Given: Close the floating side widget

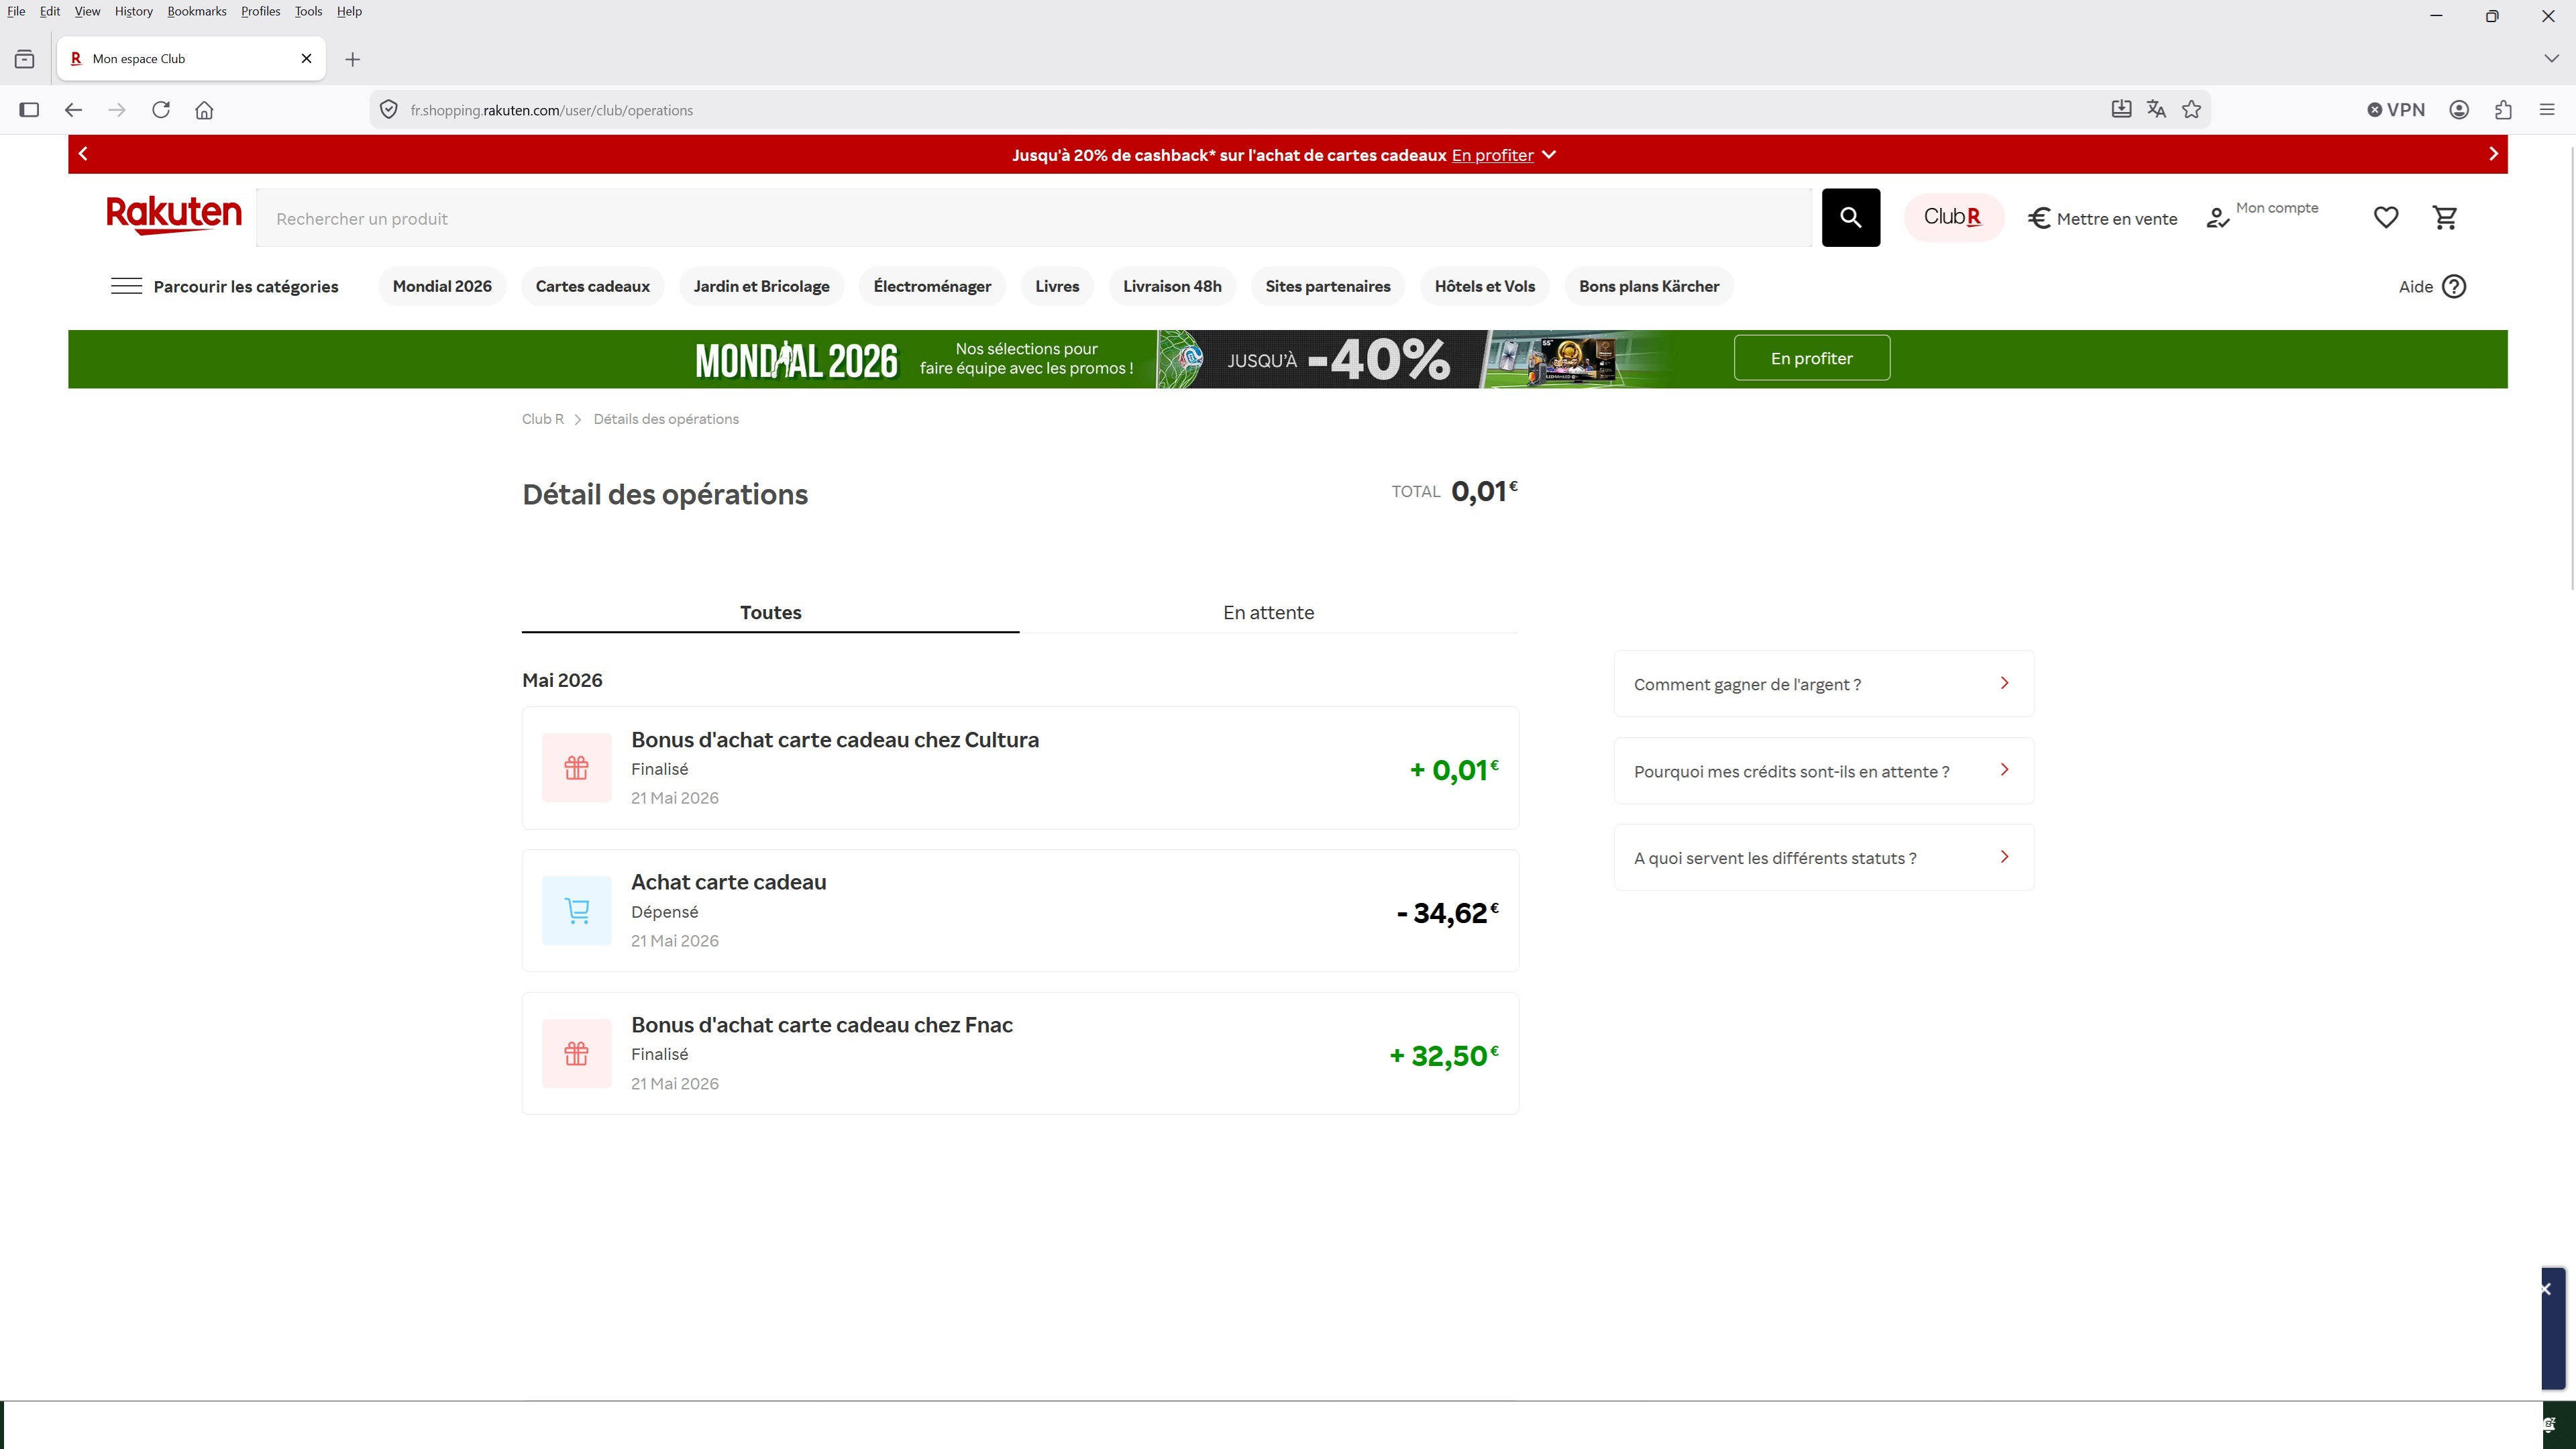Looking at the screenshot, I should (2546, 1289).
